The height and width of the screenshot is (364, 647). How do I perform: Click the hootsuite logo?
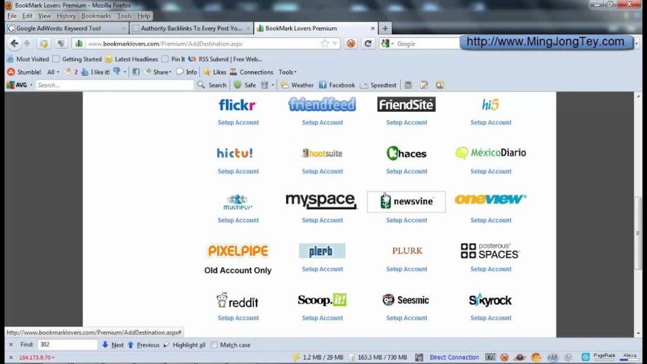click(x=322, y=154)
